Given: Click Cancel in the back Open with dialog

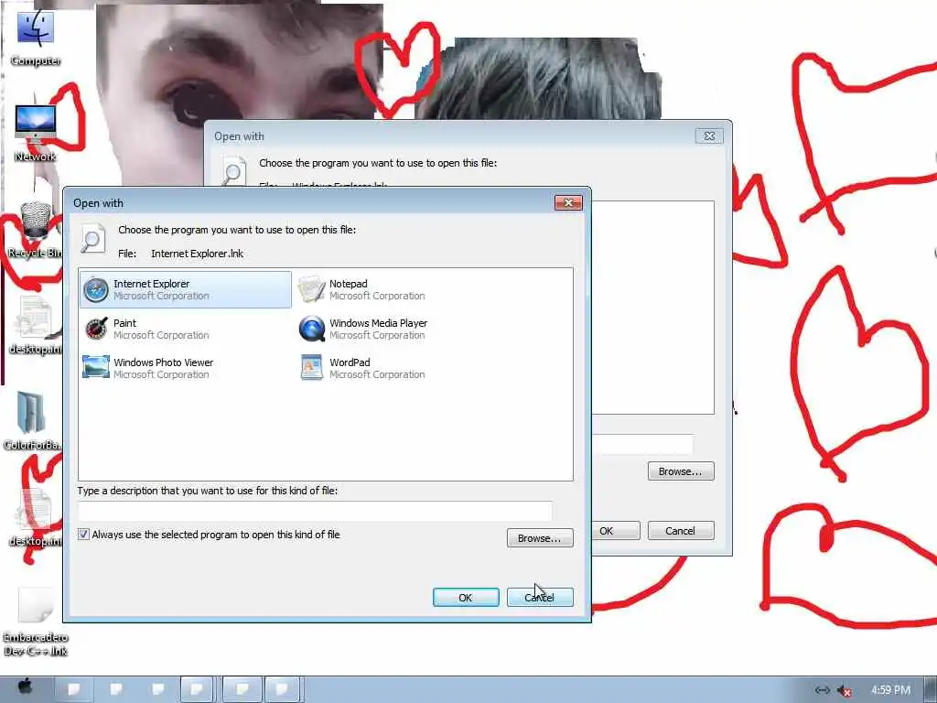Looking at the screenshot, I should click(681, 531).
